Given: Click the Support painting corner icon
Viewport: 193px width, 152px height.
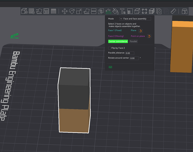Looking at the screenshot, I should coord(130,11).
